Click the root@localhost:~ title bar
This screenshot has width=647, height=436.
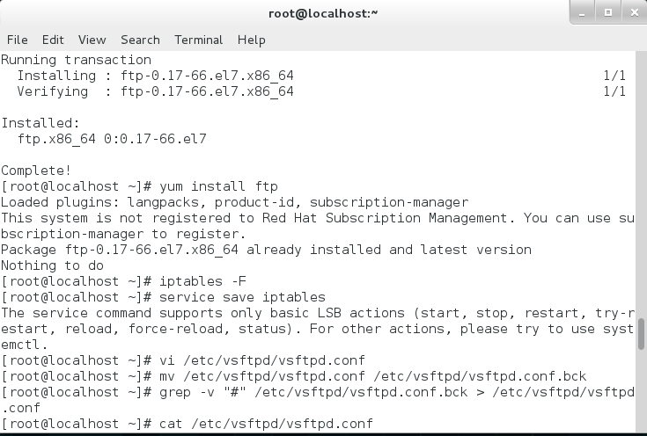[323, 13]
